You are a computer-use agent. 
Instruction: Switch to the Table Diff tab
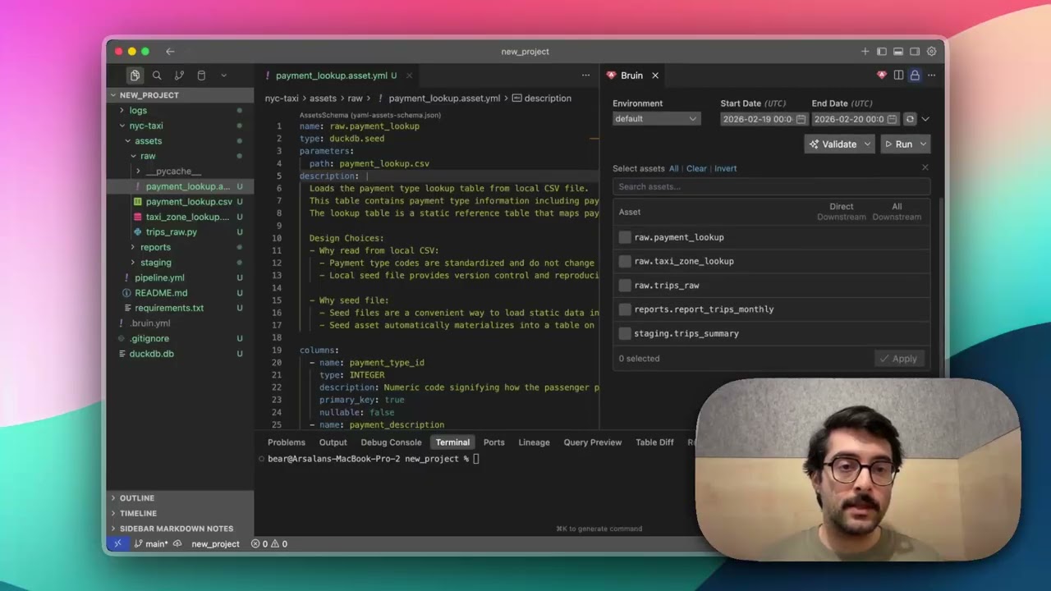click(x=654, y=442)
